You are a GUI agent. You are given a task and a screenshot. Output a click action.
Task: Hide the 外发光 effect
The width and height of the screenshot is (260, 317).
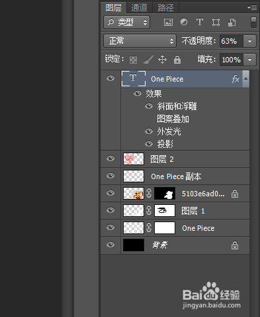pyautogui.click(x=149, y=131)
